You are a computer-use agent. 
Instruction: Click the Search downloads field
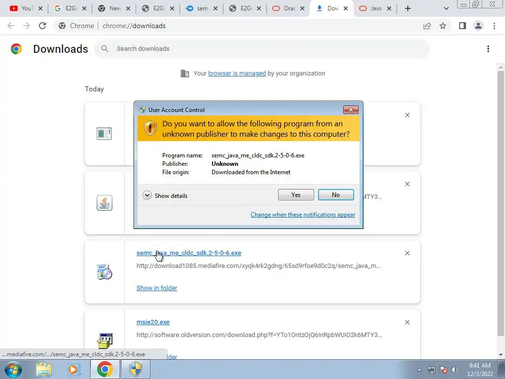(262, 49)
